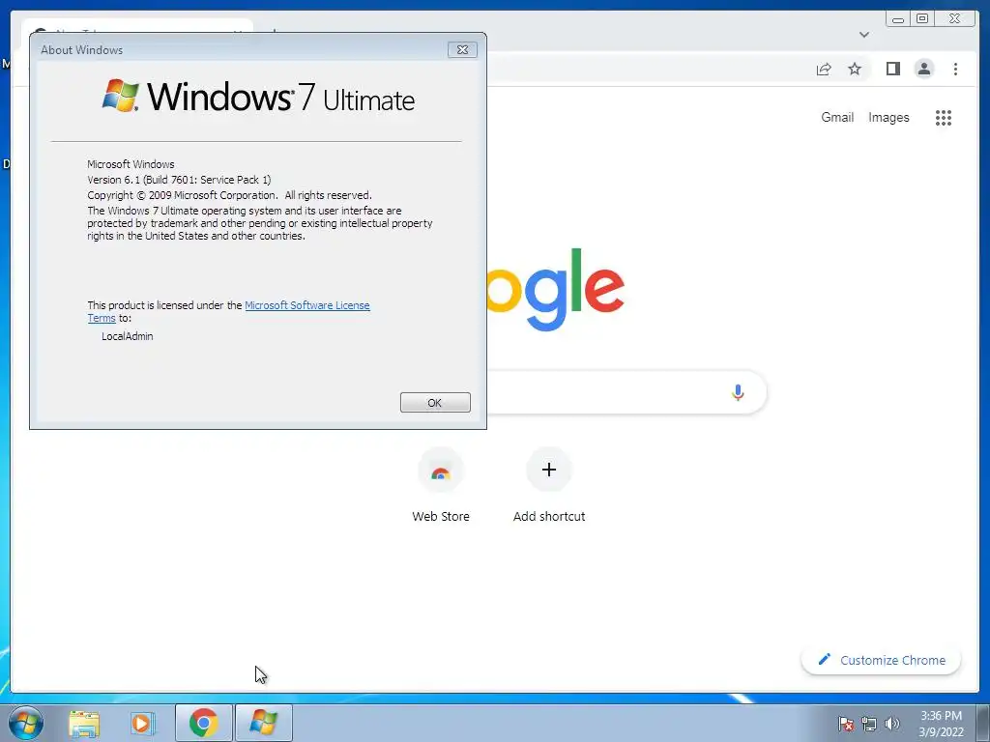Close the Chrome window
The image size is (990, 742).
coord(954,19)
